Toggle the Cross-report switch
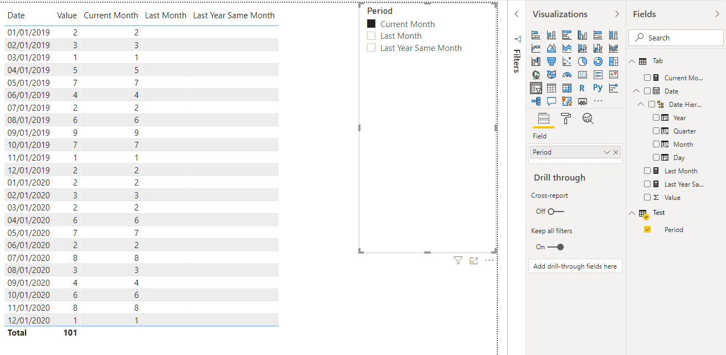The height and width of the screenshot is (355, 726). (556, 212)
